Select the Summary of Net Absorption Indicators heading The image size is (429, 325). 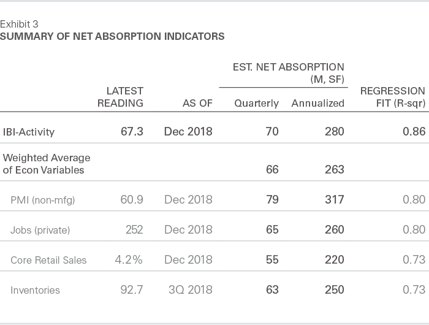(112, 37)
